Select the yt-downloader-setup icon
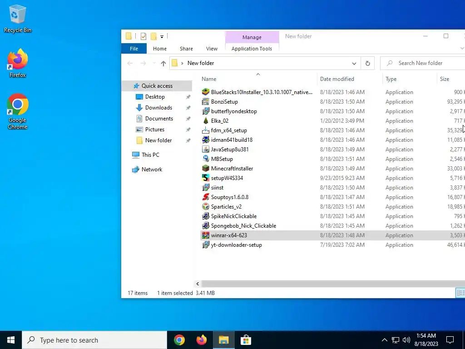Image resolution: width=465 pixels, height=349 pixels. coord(206,244)
